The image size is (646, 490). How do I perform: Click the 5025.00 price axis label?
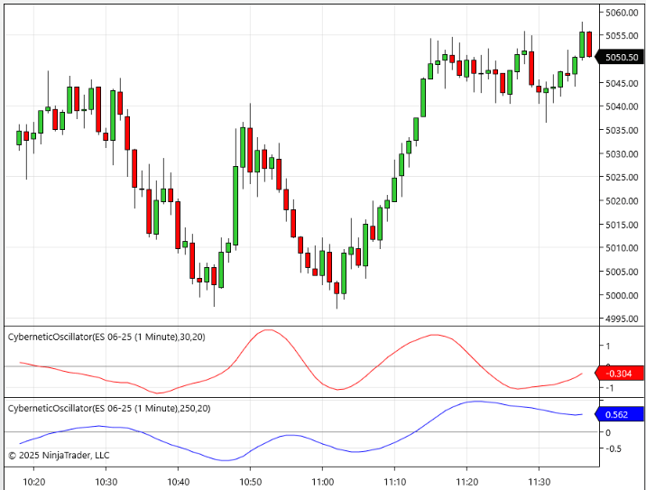(623, 177)
